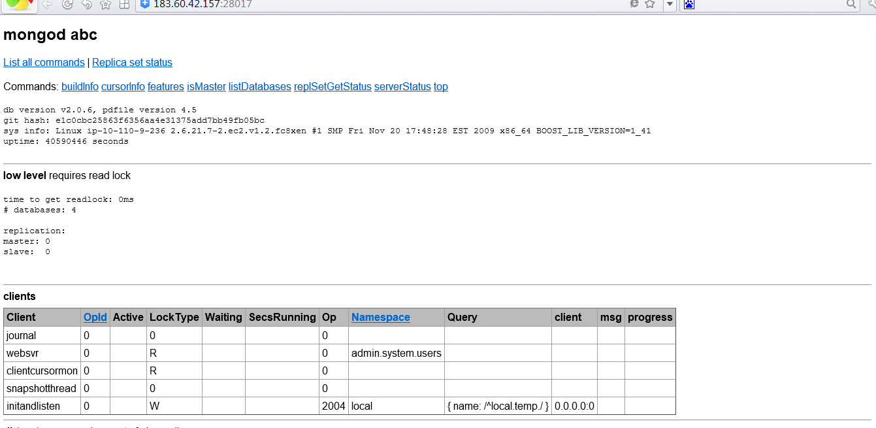
Task: Click the '0.0.0.0:0' client address cell
Action: tap(575, 406)
